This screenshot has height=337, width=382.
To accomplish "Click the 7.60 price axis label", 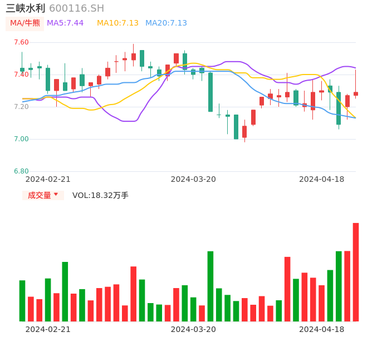I will (21, 42).
